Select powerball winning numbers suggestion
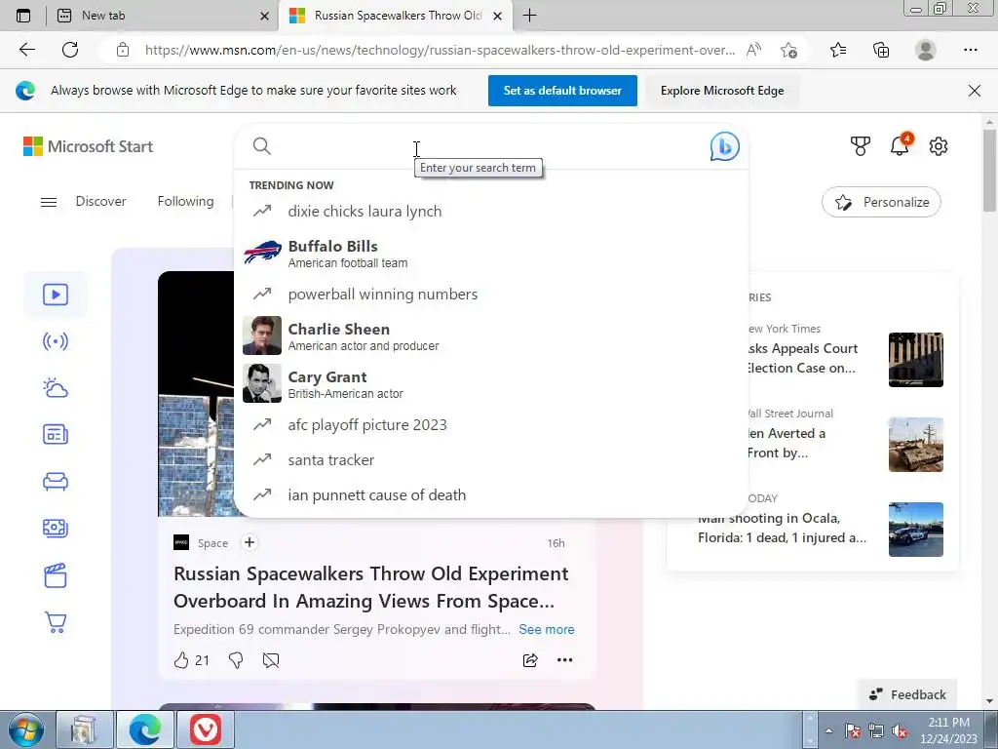This screenshot has height=749, width=998. tap(491, 295)
